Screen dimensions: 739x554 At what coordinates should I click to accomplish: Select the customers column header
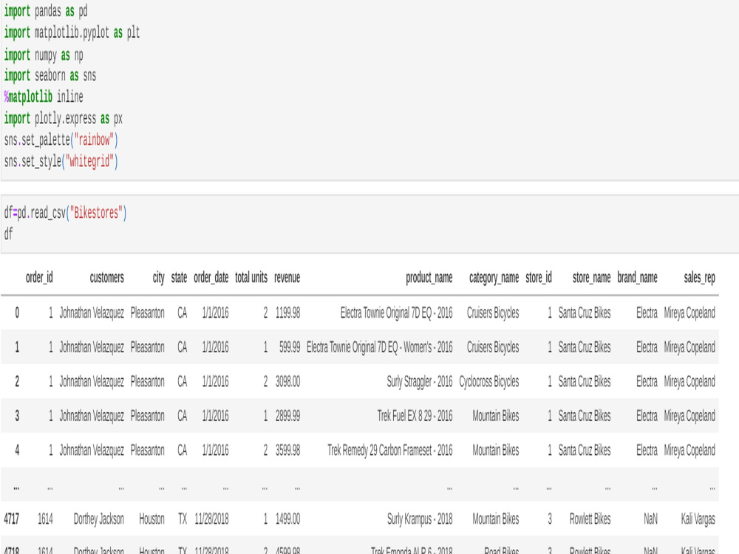(107, 278)
